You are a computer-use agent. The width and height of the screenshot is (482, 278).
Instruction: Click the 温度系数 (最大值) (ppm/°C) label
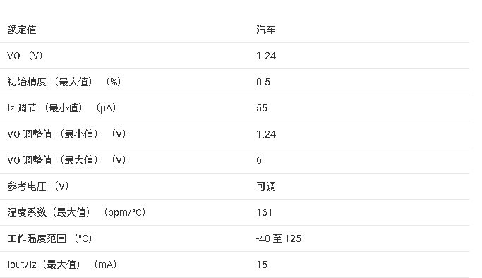point(76,212)
